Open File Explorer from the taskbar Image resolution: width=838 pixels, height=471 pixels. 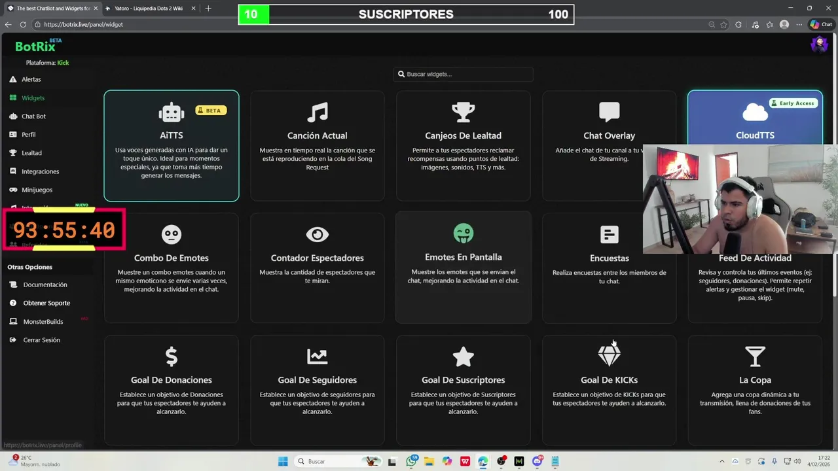pyautogui.click(x=429, y=461)
